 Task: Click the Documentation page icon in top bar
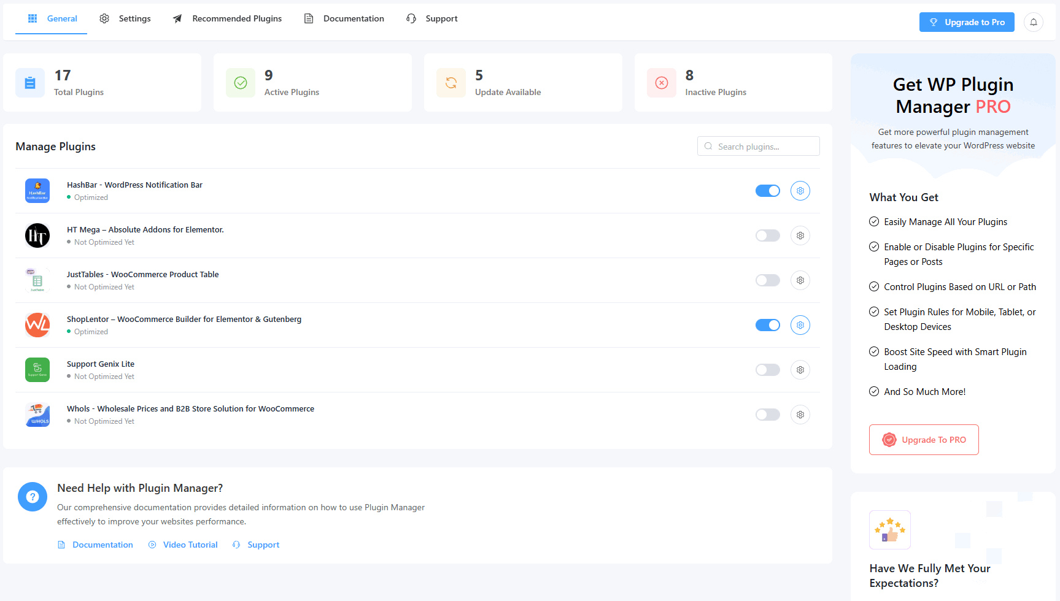click(x=309, y=18)
